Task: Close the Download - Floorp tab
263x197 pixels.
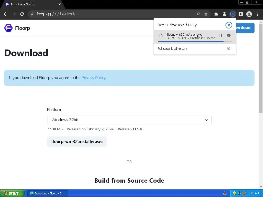Action: point(60,5)
